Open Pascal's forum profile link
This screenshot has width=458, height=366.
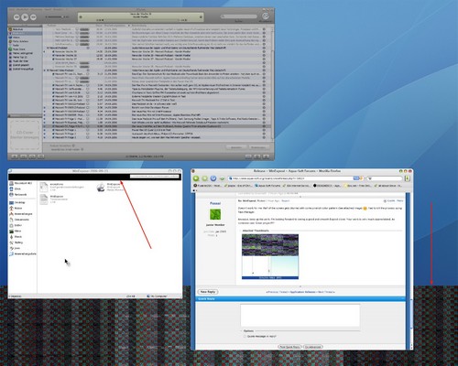click(x=215, y=203)
